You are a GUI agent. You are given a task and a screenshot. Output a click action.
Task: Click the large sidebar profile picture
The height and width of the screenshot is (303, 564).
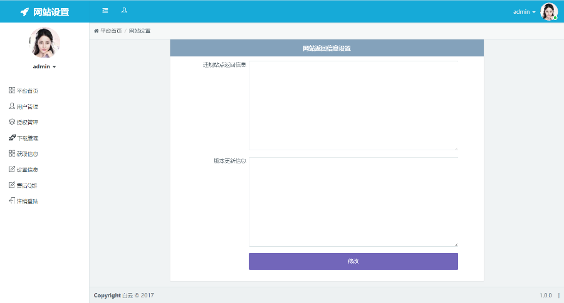(x=44, y=43)
